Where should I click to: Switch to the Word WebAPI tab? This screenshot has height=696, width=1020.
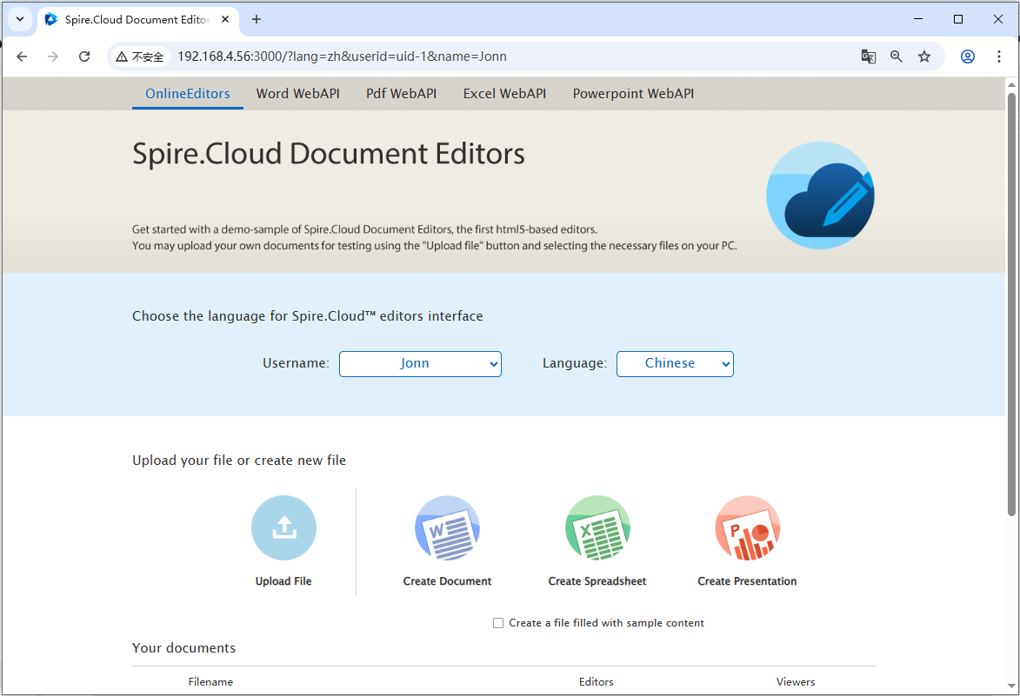[x=297, y=94]
